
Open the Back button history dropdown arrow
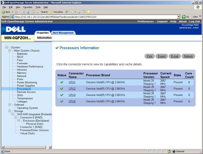click(12, 12)
